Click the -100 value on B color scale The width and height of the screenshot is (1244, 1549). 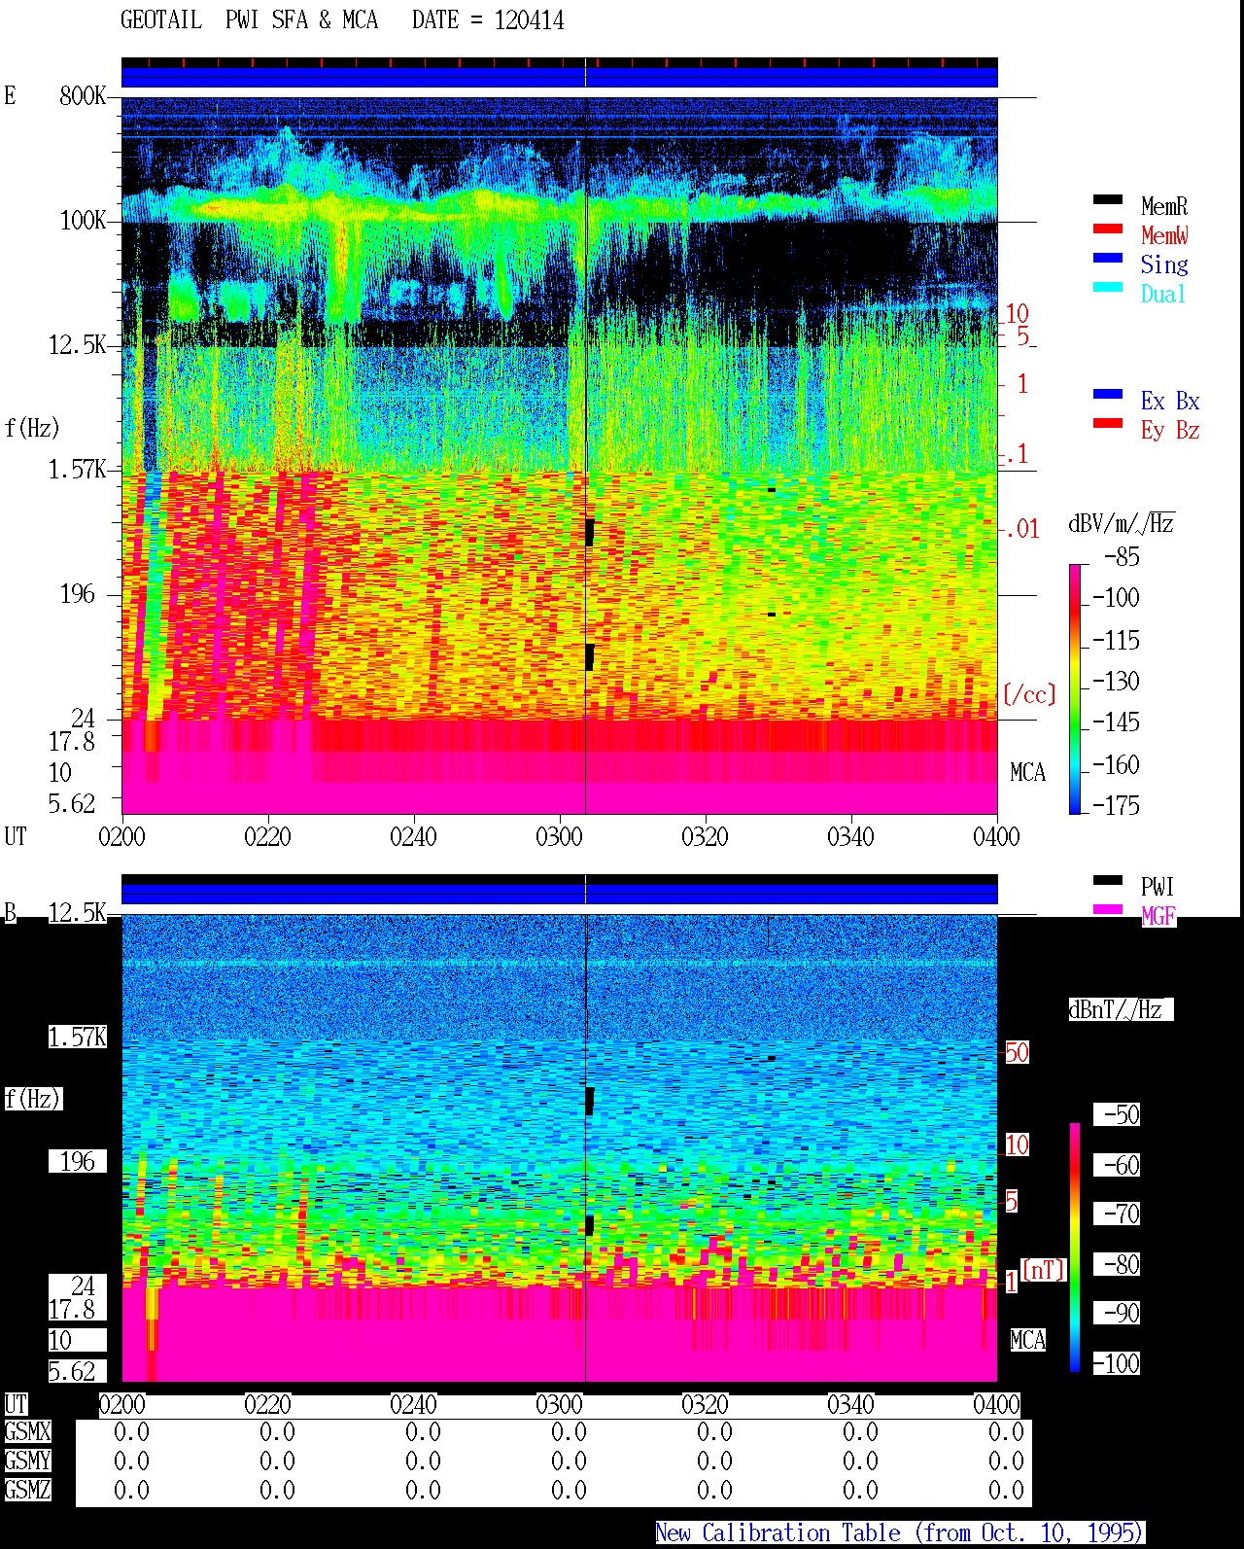pyautogui.click(x=1116, y=1363)
